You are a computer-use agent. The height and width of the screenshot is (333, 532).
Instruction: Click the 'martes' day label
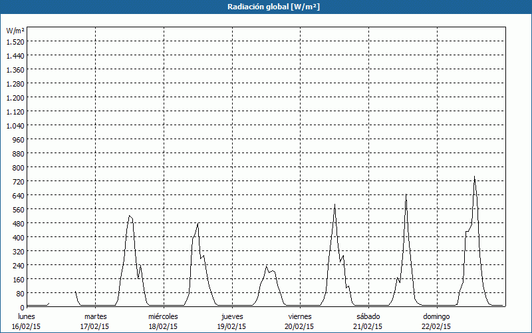95,316
